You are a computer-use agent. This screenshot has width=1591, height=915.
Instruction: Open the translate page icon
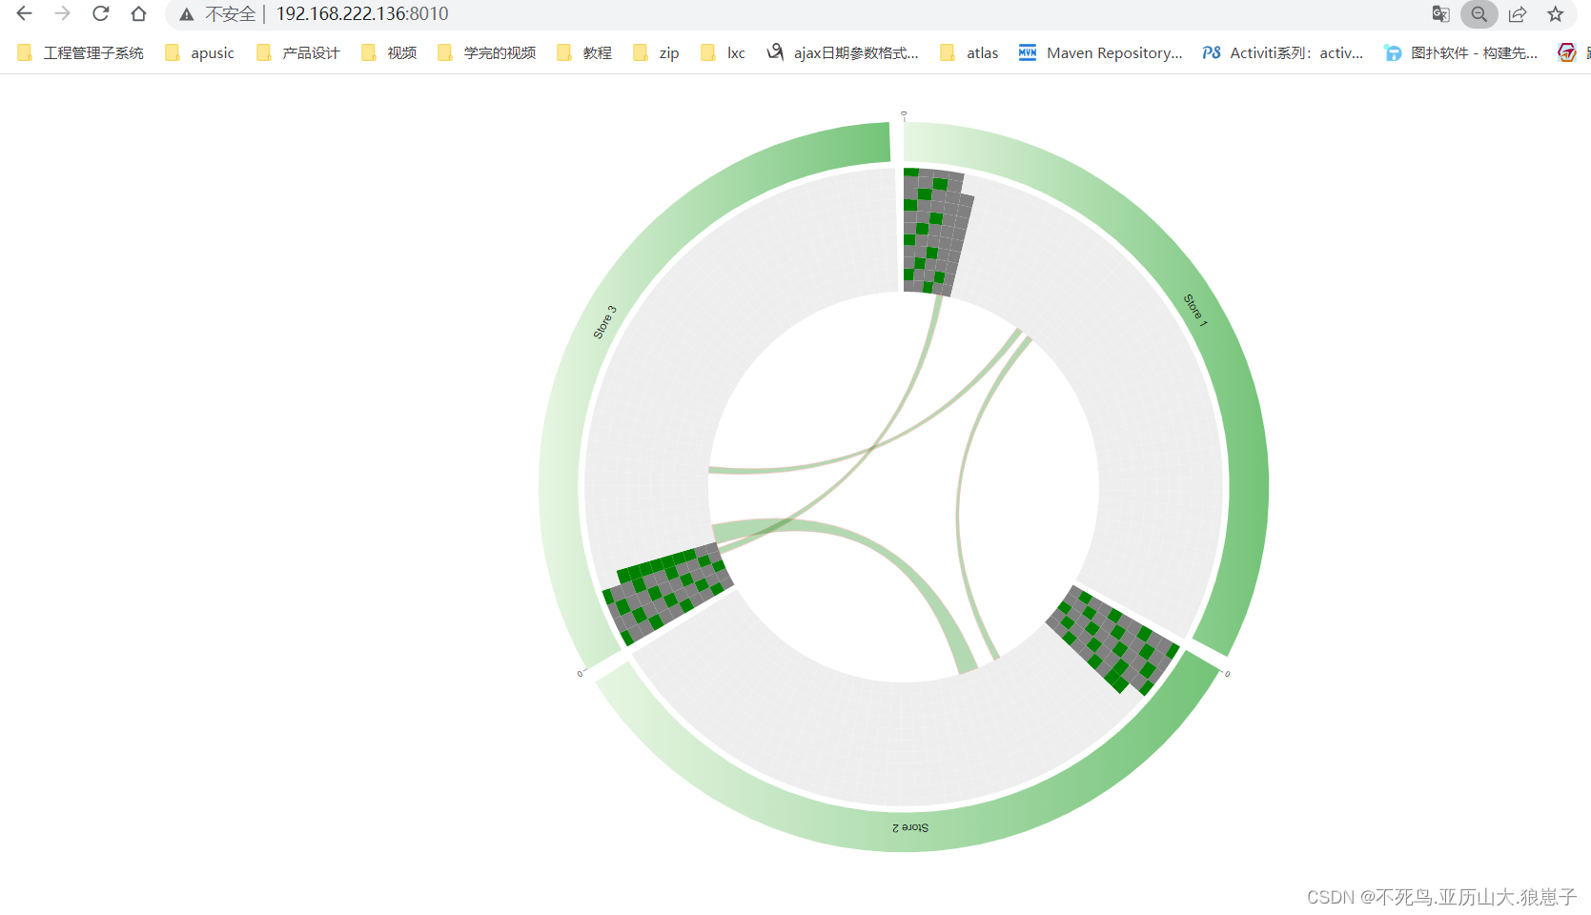(1440, 13)
